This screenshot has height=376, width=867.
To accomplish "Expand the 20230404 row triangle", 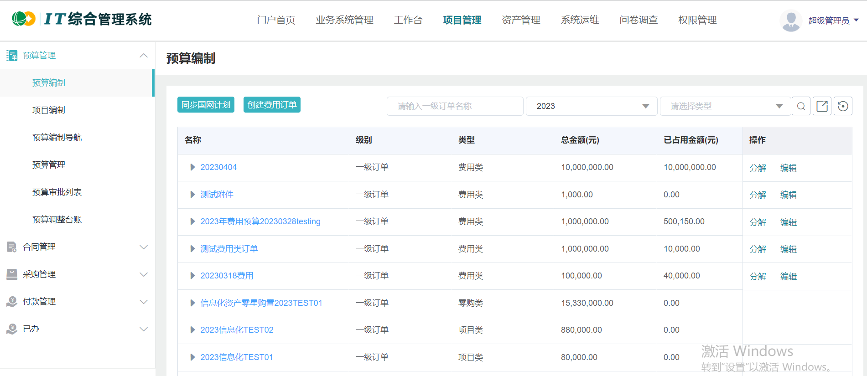I will (192, 167).
